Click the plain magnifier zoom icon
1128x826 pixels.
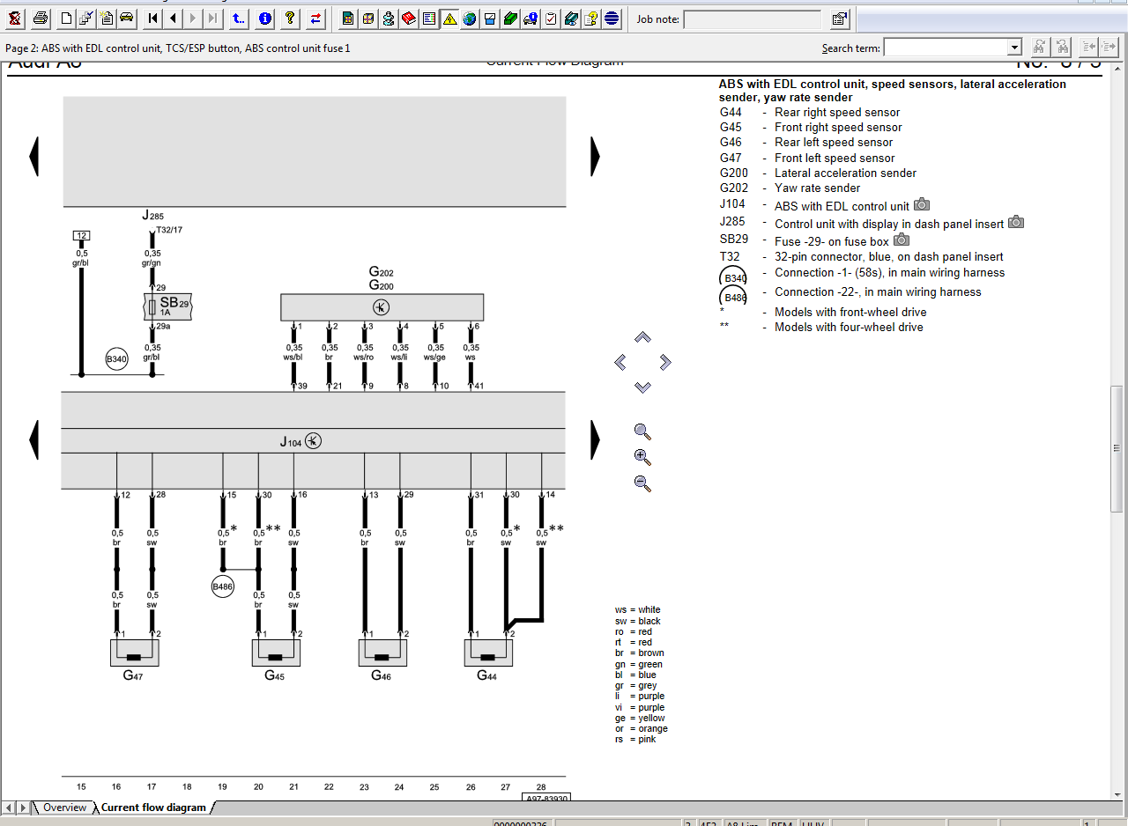642,431
